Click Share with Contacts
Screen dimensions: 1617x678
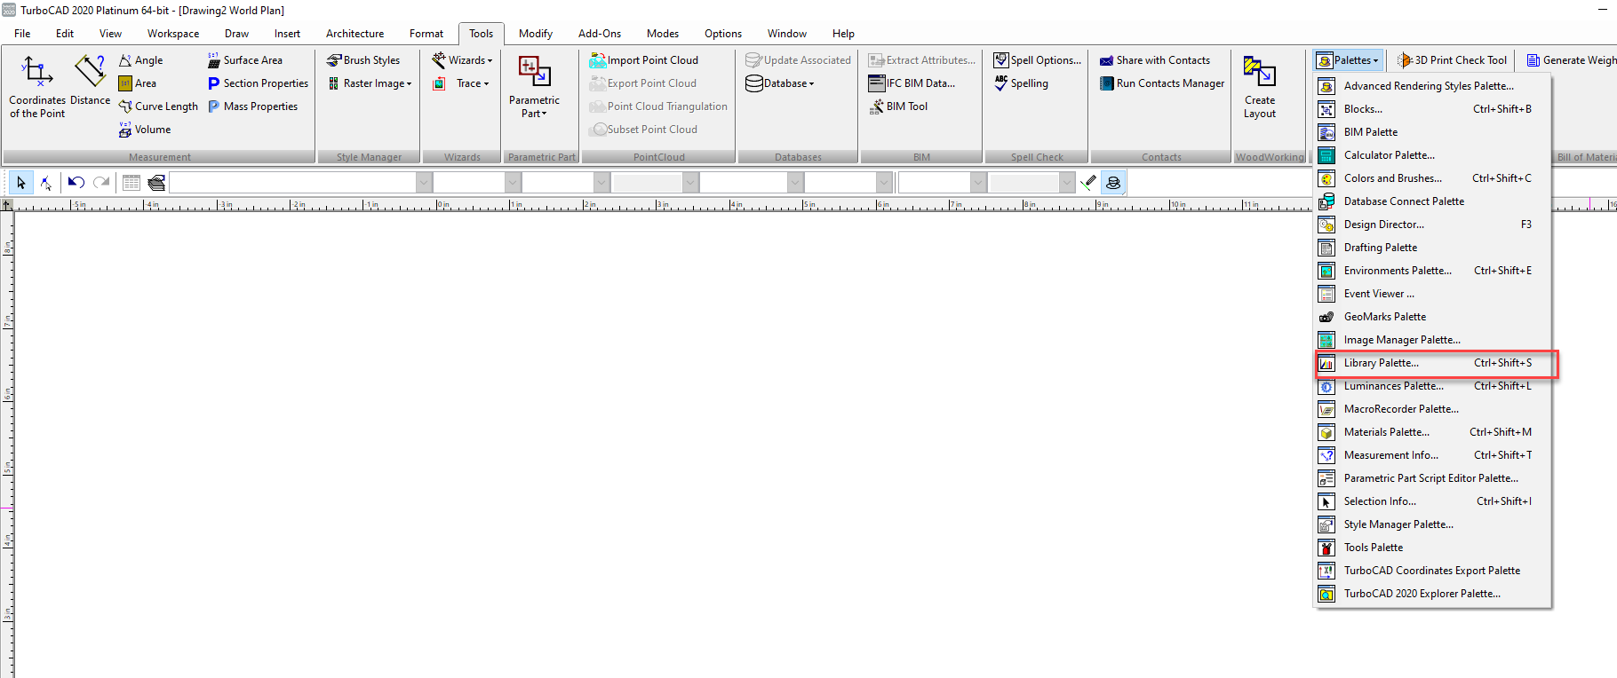(1155, 60)
